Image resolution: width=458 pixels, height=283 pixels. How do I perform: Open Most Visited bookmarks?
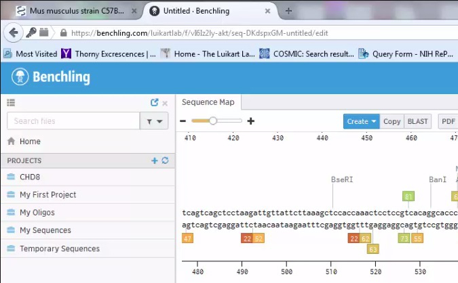coord(31,54)
